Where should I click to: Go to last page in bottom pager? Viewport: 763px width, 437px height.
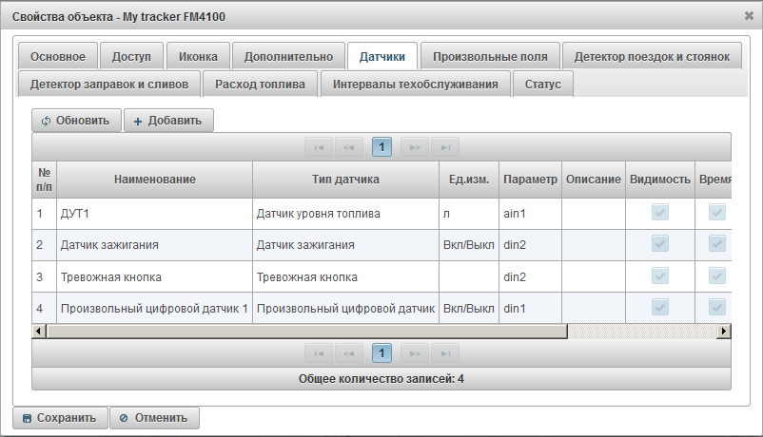(444, 353)
